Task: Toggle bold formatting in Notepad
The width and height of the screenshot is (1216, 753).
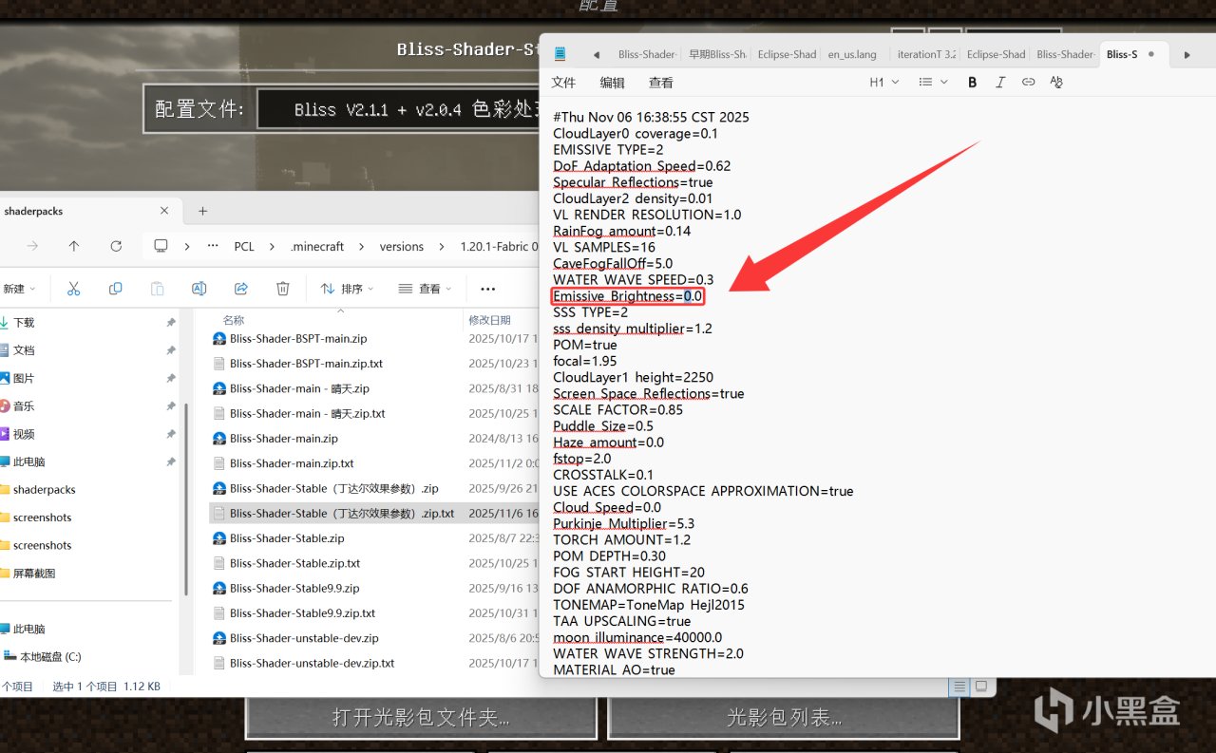Action: [x=972, y=83]
